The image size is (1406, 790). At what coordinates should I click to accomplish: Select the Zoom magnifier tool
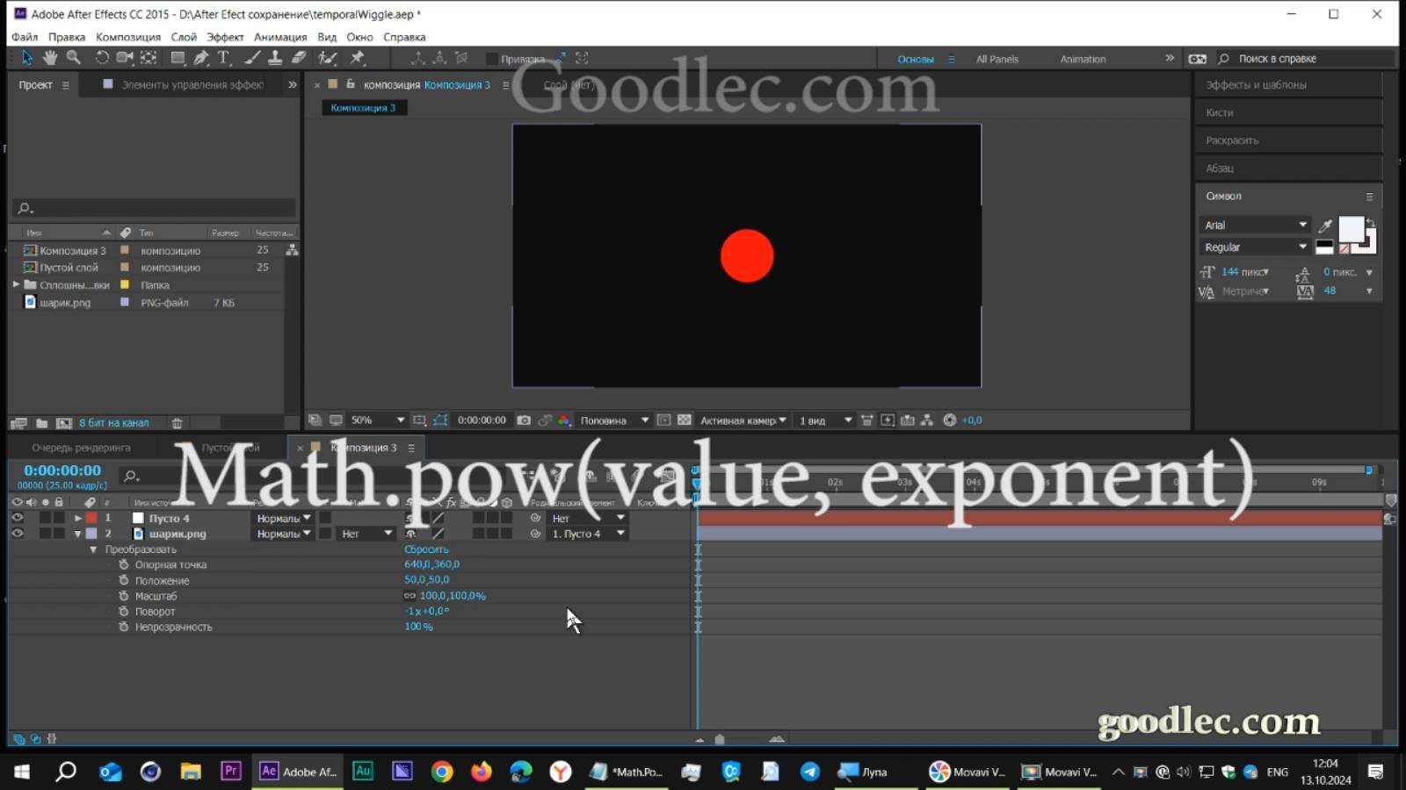point(74,58)
